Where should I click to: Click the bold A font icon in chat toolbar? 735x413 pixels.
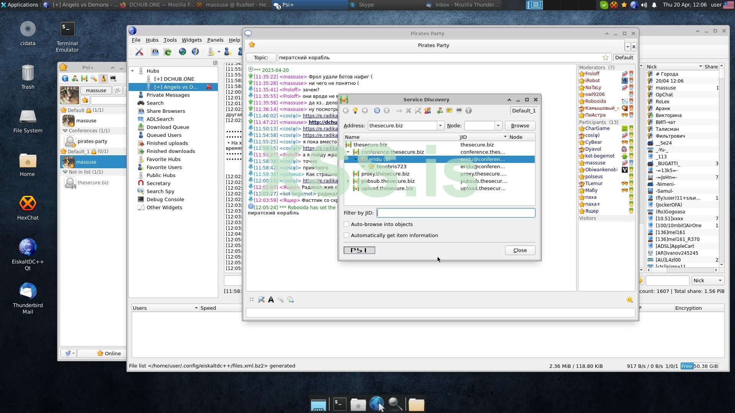point(271,300)
